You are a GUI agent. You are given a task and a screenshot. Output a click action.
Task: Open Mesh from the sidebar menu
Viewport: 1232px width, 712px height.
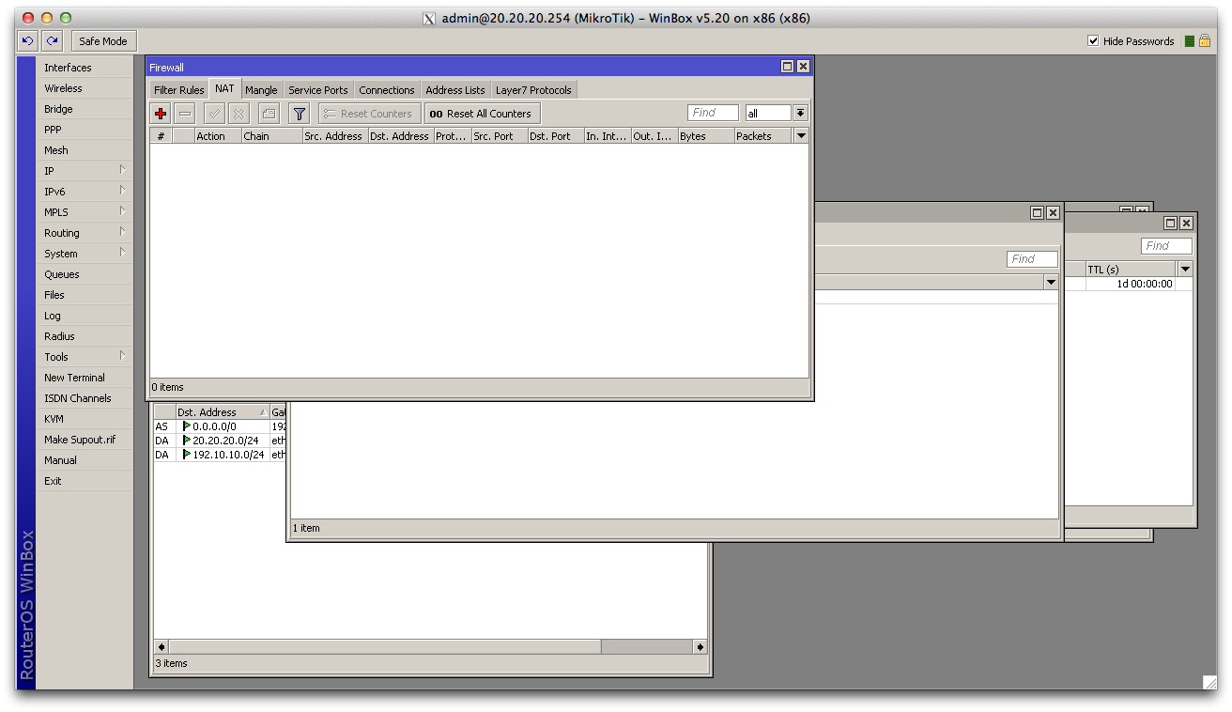tap(85, 150)
